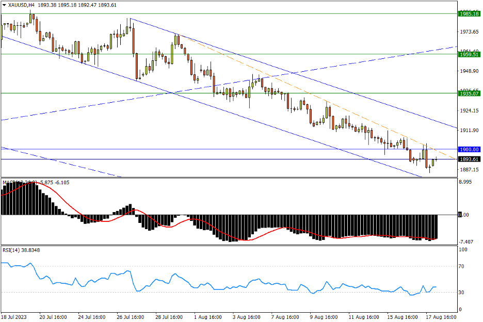Click the RSI 30 level label
Viewport: 483px width, 322px height.
coord(463,293)
